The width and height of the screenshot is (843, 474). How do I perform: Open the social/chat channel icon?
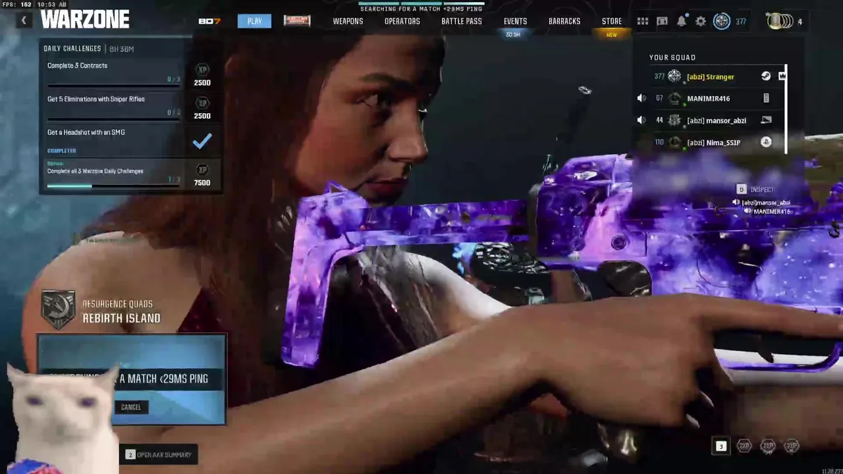[662, 22]
